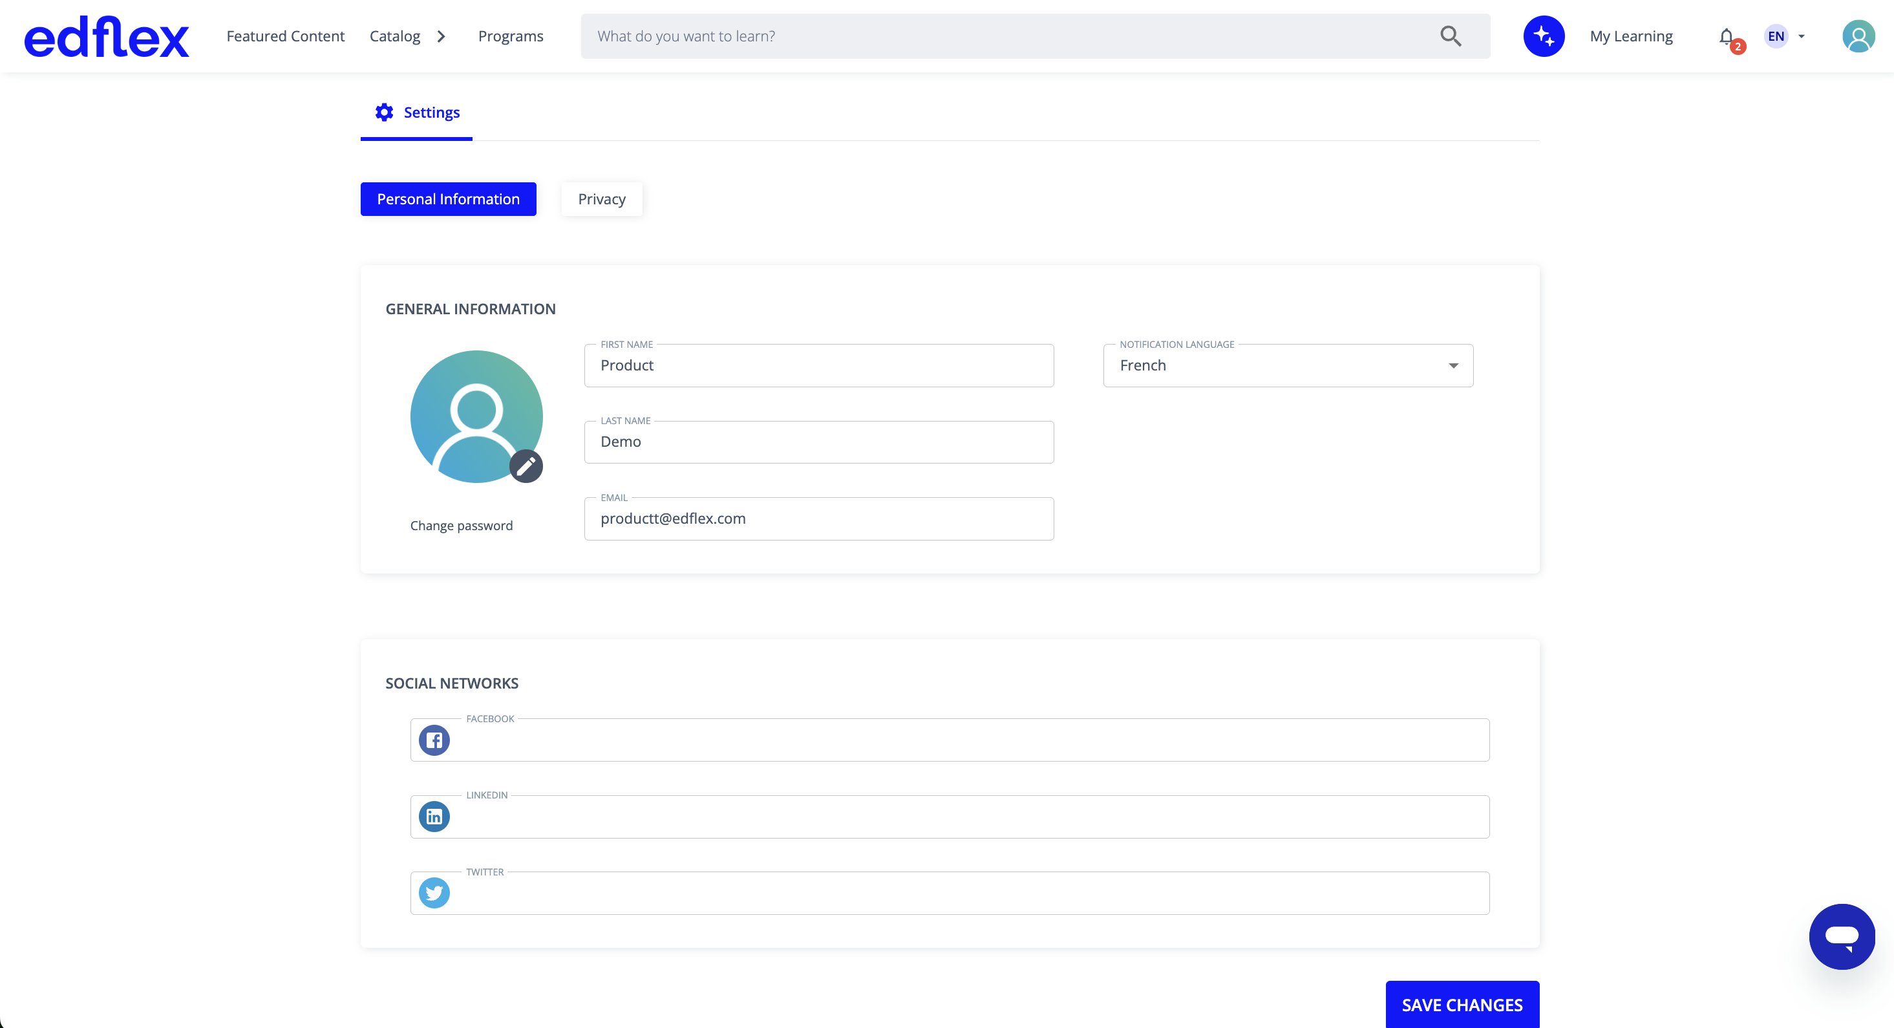Click the Facebook icon
This screenshot has width=1894, height=1028.
434,740
